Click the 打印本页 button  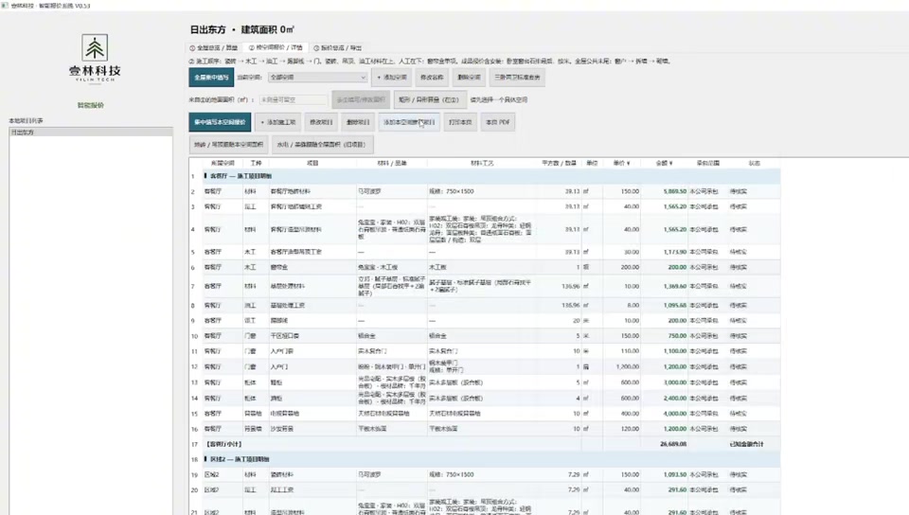point(460,122)
